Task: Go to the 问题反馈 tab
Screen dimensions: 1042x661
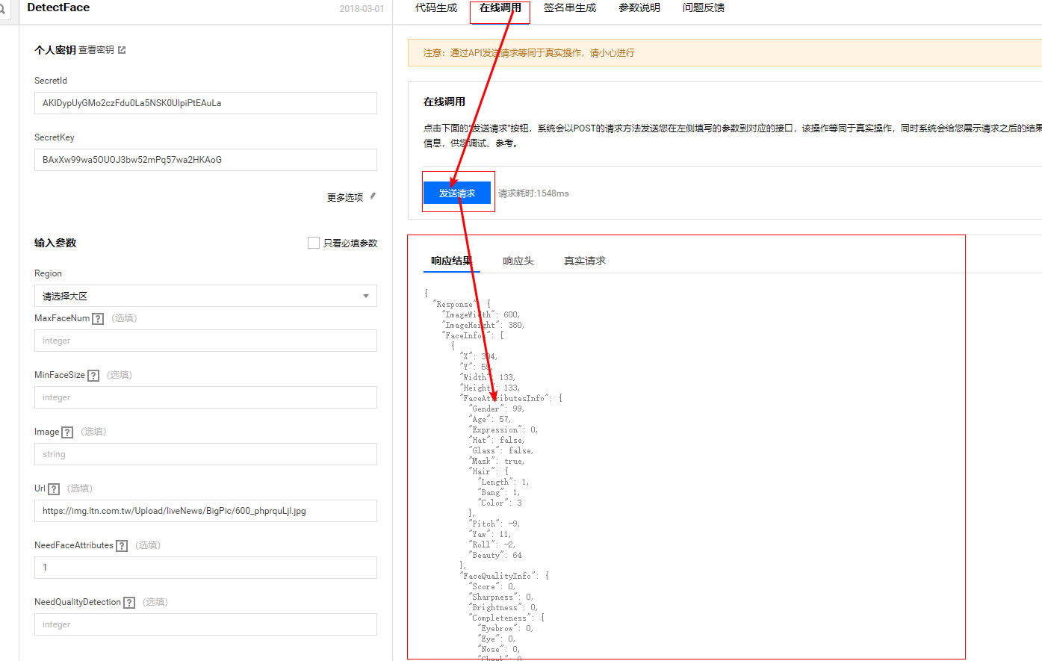Action: [704, 8]
